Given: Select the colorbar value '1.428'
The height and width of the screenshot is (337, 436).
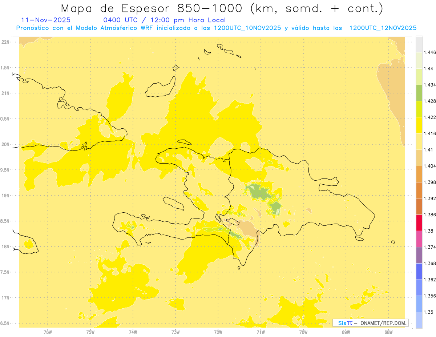Looking at the screenshot, I should tap(430, 101).
